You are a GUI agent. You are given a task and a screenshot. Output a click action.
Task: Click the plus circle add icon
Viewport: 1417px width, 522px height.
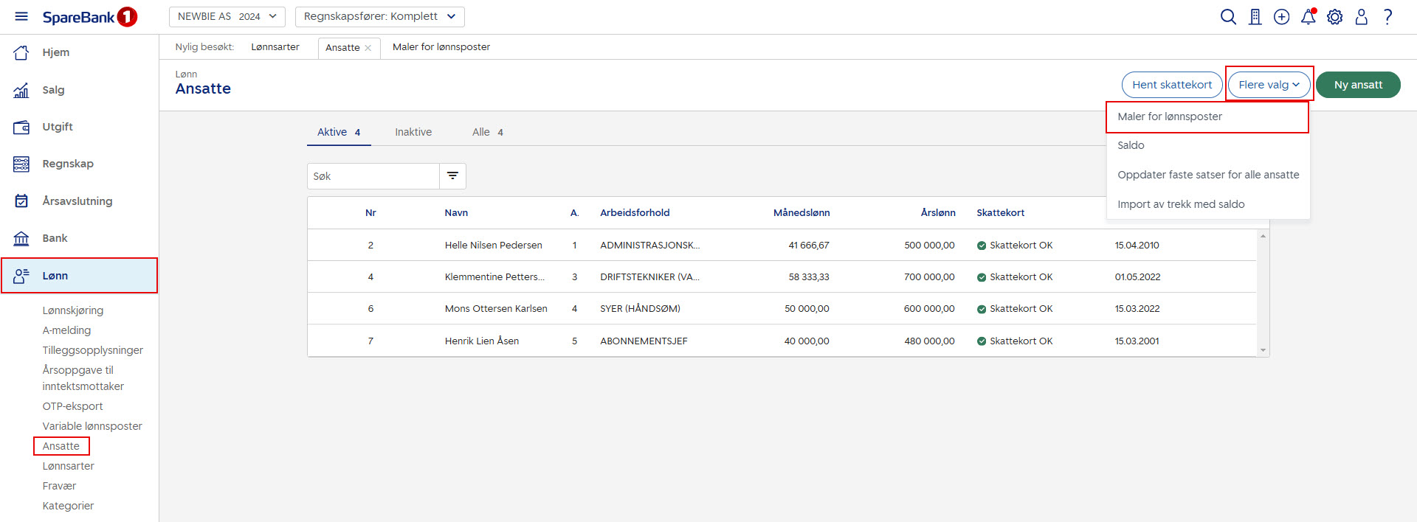(x=1281, y=17)
